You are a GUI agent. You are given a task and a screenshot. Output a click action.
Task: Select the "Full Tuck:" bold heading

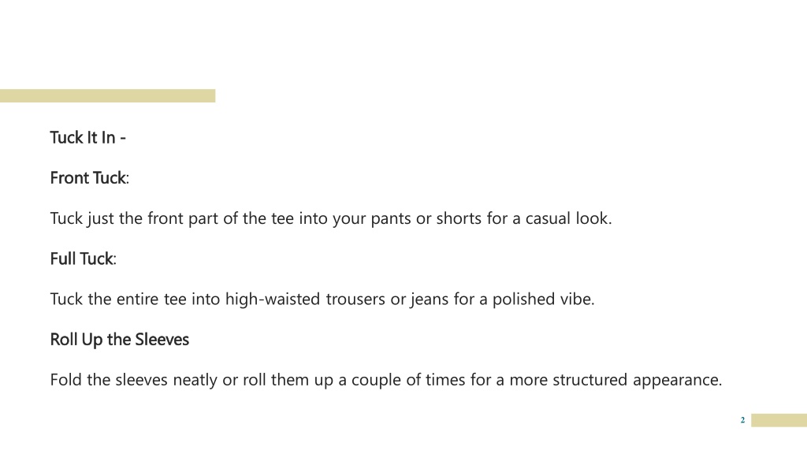84,259
